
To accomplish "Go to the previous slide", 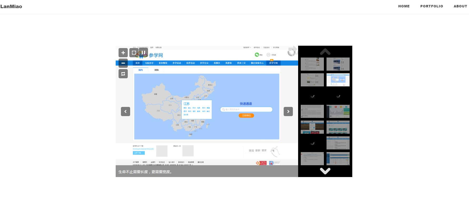I will click(x=125, y=111).
